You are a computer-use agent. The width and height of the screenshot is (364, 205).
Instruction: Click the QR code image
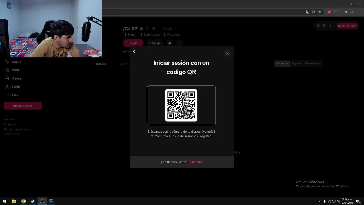tap(181, 105)
